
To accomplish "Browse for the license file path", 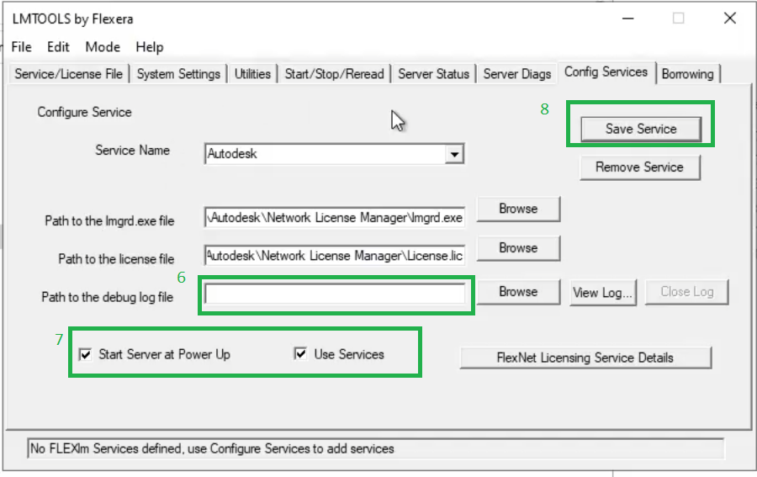I will tap(517, 248).
